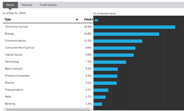Image resolution: width=184 pixels, height=111 pixels.
Task: Click the horizontal scrollbar thumb
Action: (x=48, y=110)
